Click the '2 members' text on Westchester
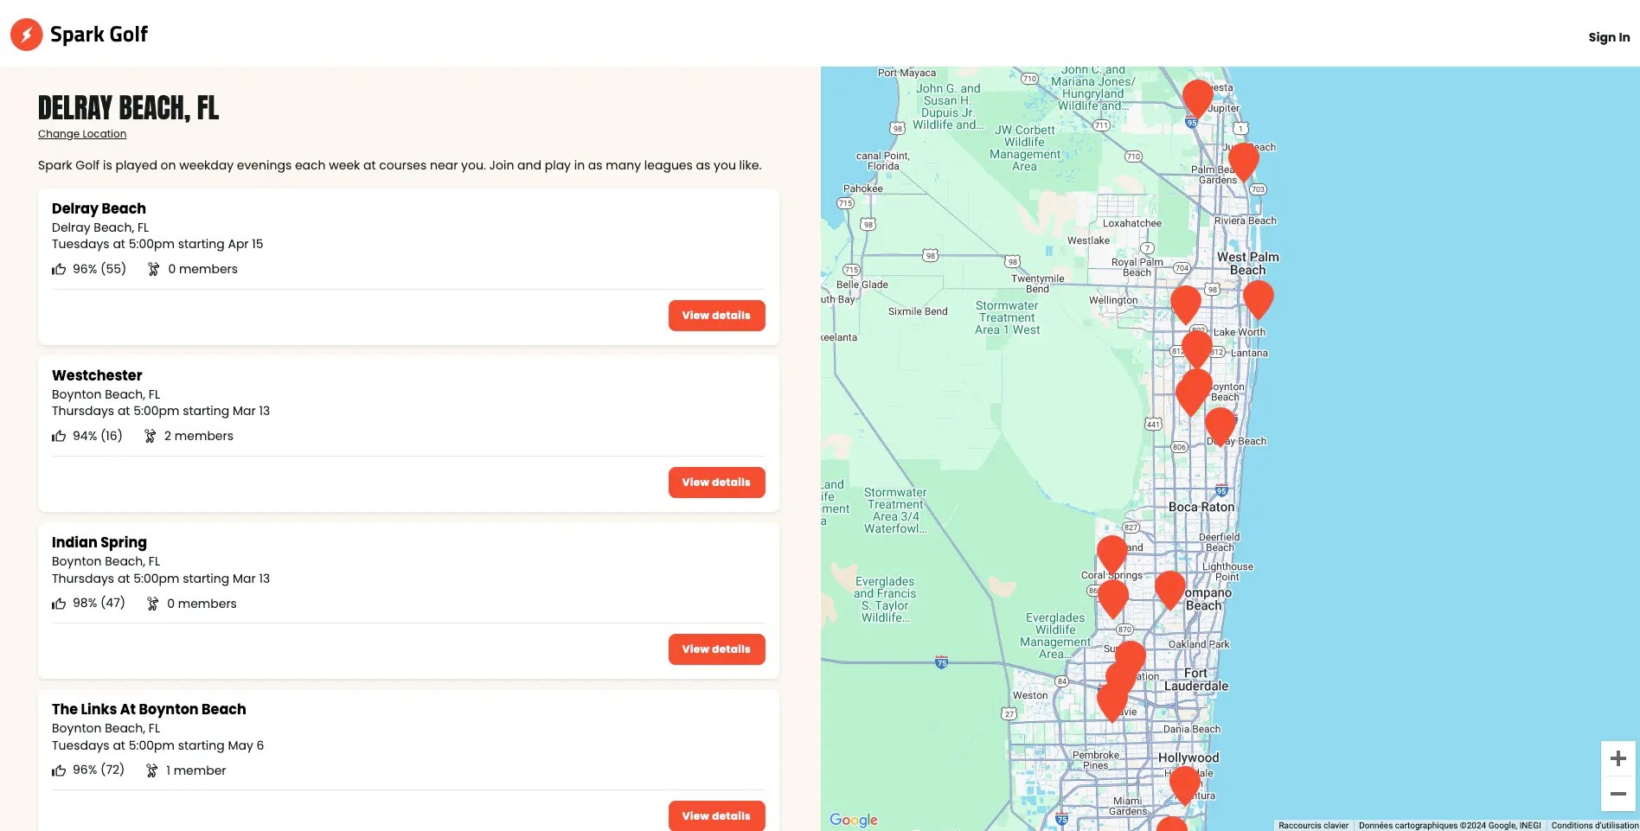This screenshot has width=1640, height=831. [x=199, y=436]
